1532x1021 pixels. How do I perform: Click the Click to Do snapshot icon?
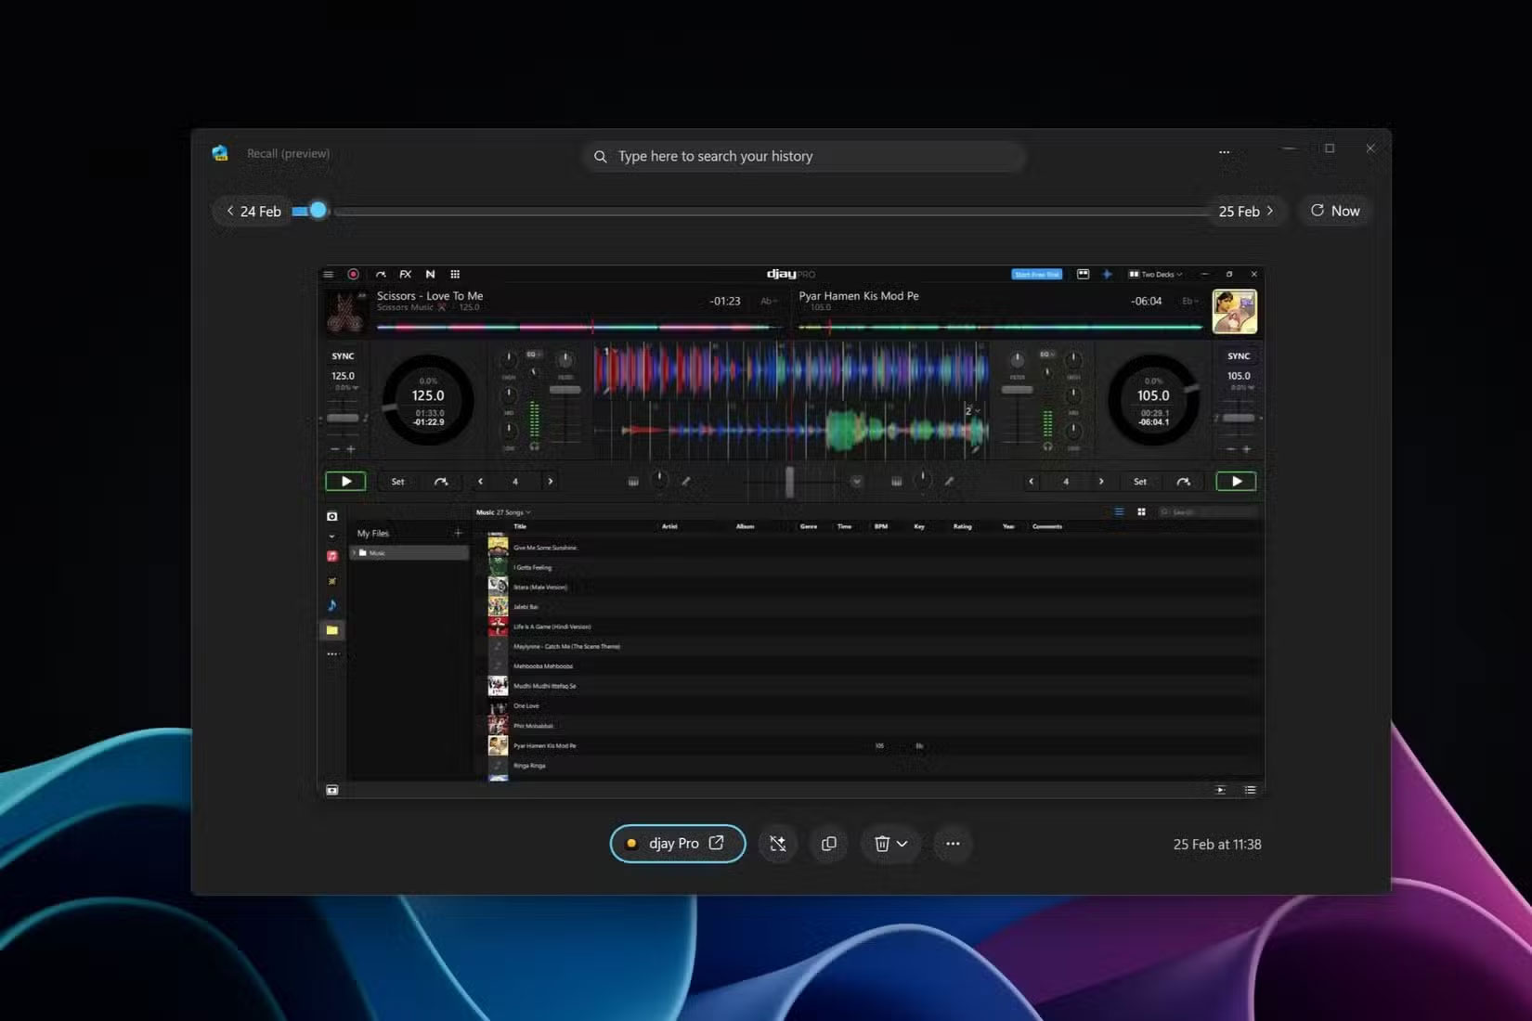777,844
